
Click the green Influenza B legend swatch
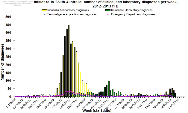pyautogui.click(x=108, y=10)
